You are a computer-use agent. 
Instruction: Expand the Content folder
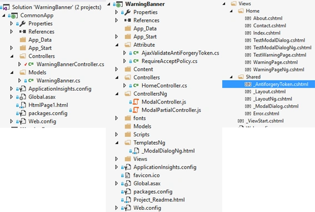[x=117, y=69]
